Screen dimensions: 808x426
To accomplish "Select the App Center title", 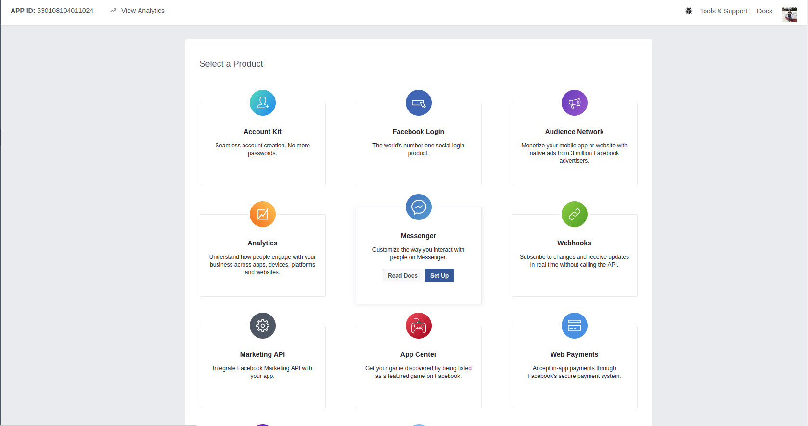I will 418,354.
